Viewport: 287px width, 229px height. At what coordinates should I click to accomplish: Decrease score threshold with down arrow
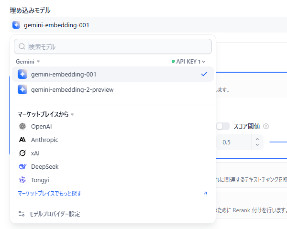coord(257,145)
